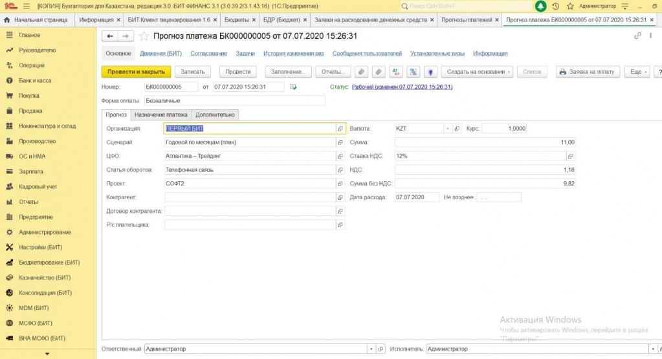Open Ставка НДС field selection icon
The image size is (662, 359).
pyautogui.click(x=570, y=156)
